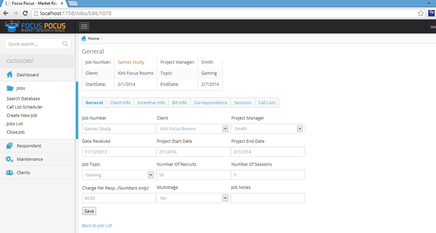Select the Correspondence tab

pos(210,102)
